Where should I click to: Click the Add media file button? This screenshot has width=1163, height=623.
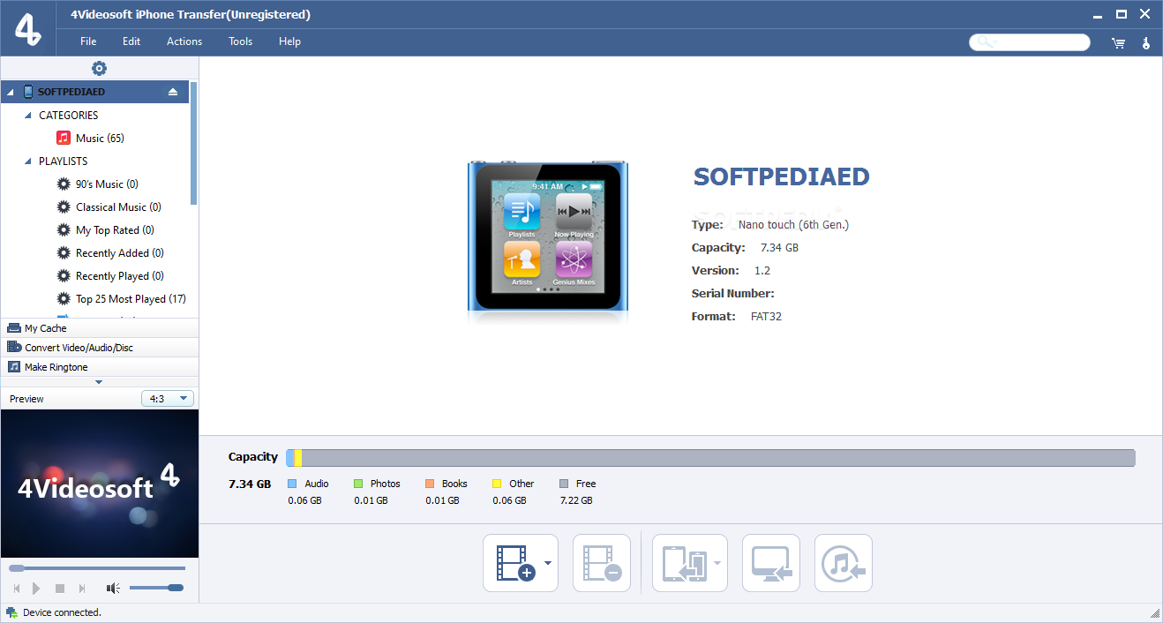point(514,563)
